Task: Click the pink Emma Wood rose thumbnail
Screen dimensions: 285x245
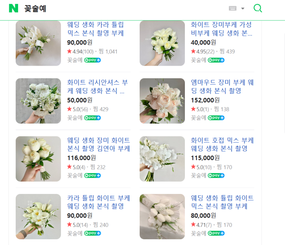Action: (162, 101)
